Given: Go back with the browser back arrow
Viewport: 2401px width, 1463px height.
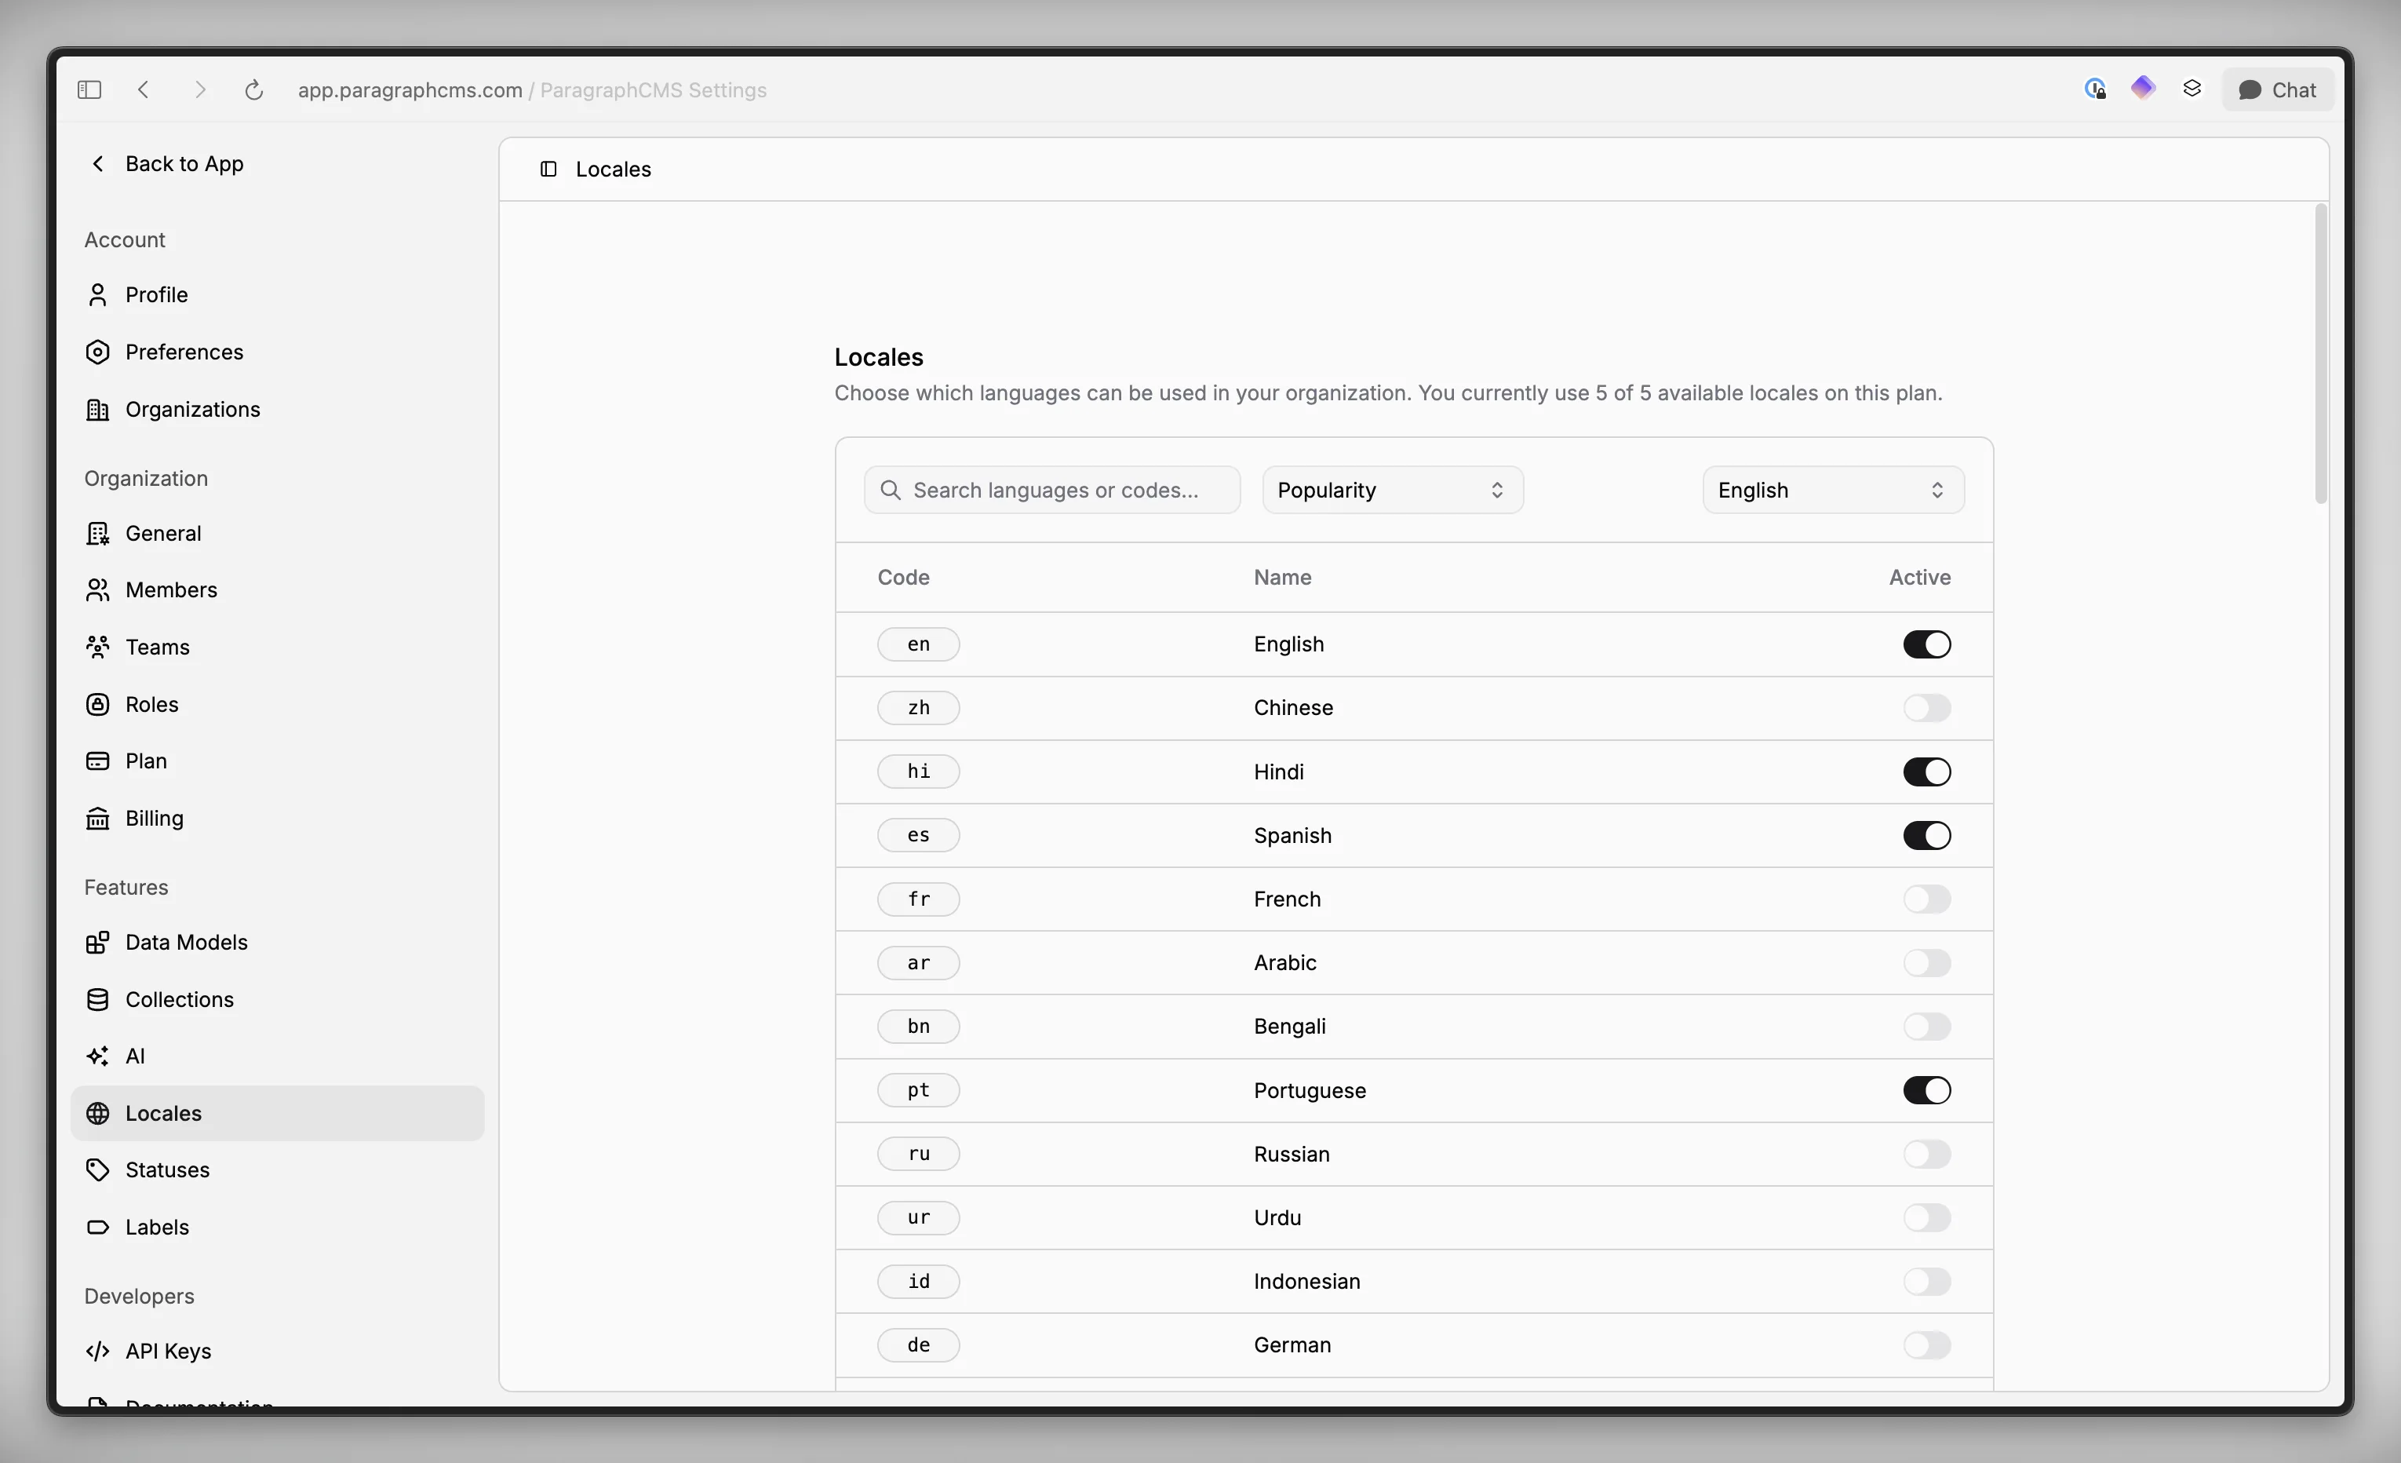Looking at the screenshot, I should coord(144,89).
